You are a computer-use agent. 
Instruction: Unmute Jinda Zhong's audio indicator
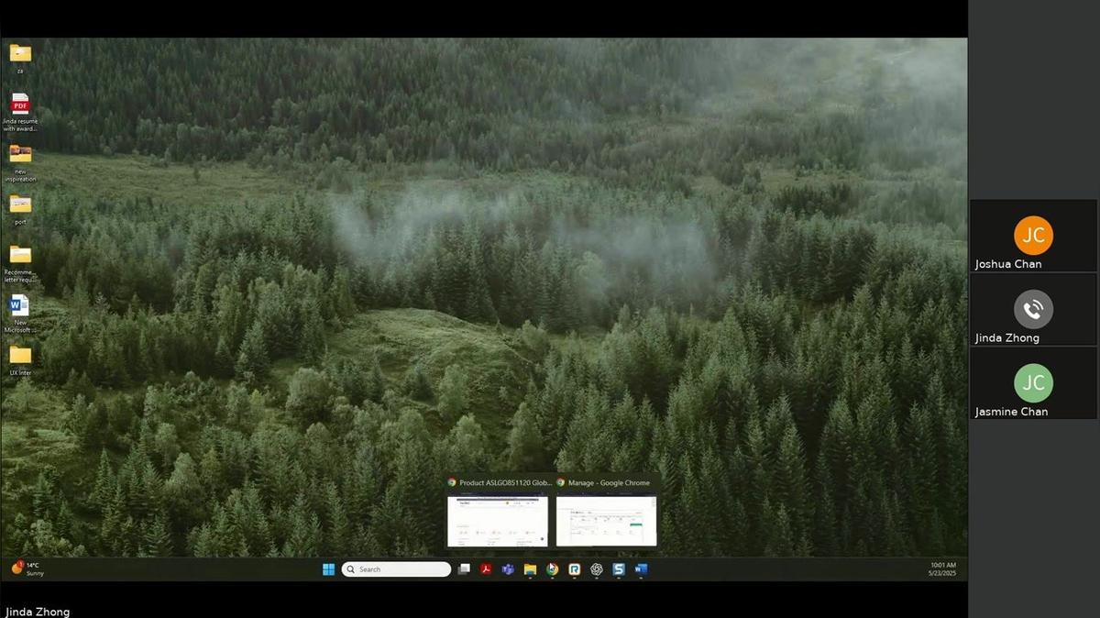tap(1033, 309)
